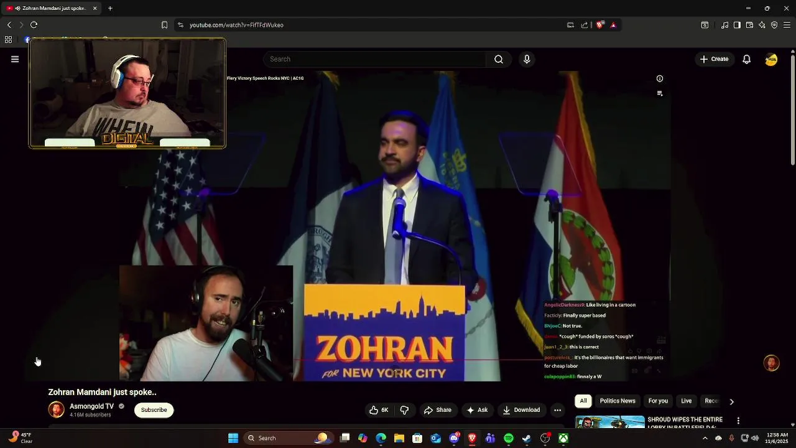Image resolution: width=796 pixels, height=448 pixels.
Task: Open options for the Shroud recommended video
Action: tap(738, 421)
